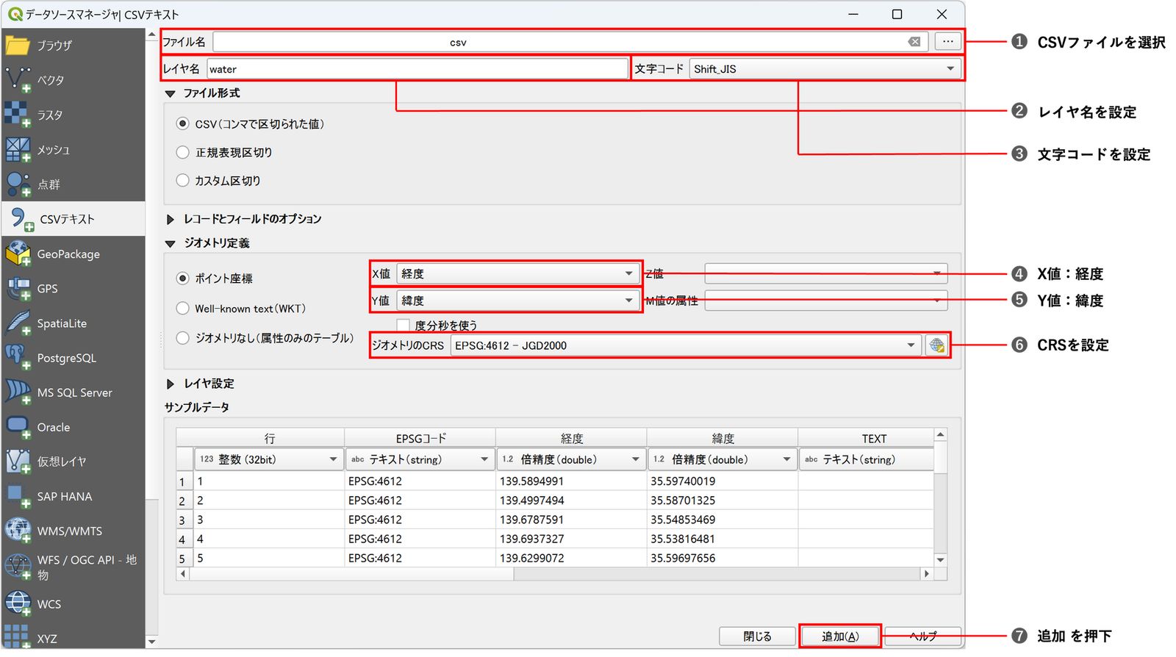Click the 閉じる button

pyautogui.click(x=757, y=636)
